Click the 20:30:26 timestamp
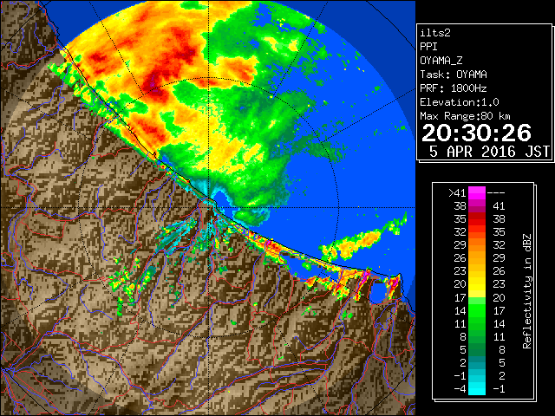This screenshot has height=416, width=555. [476, 133]
